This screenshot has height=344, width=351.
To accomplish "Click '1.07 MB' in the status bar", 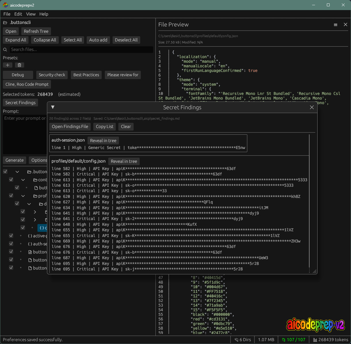I will [266, 340].
